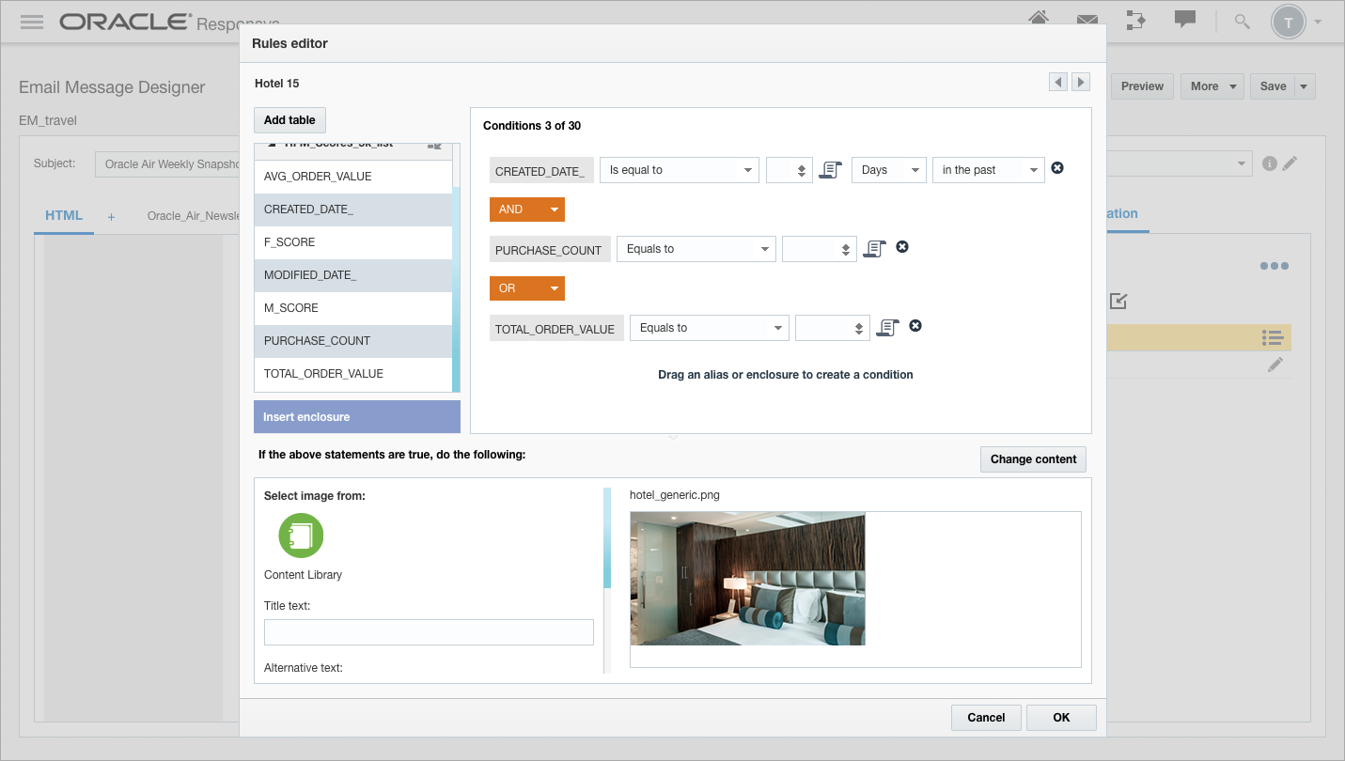Switch to the HTML tab

tap(63, 215)
